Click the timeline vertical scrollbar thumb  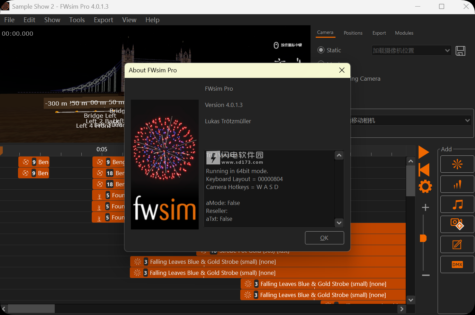point(411,181)
